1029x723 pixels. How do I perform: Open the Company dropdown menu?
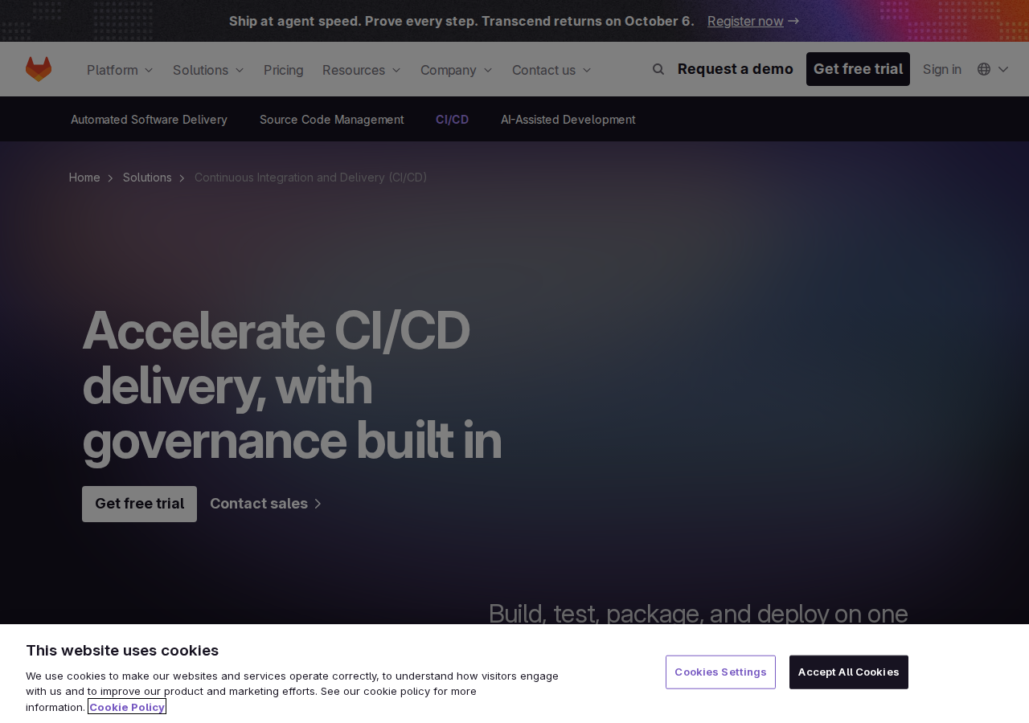click(x=457, y=70)
